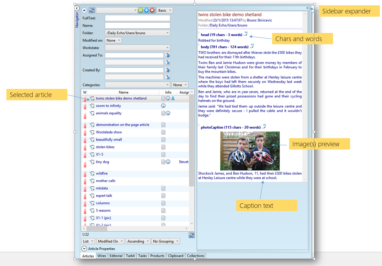382x266 pixels.
Task: Click the green checkmark apply-search icon
Action: tap(140, 10)
